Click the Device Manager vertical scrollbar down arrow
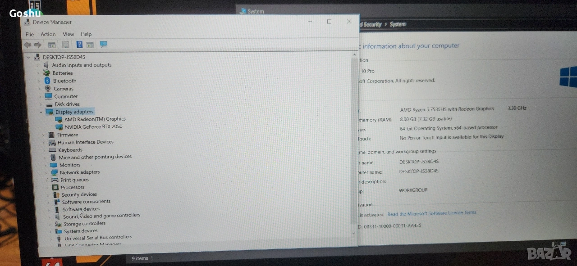This screenshot has height=266, width=577. (x=353, y=233)
